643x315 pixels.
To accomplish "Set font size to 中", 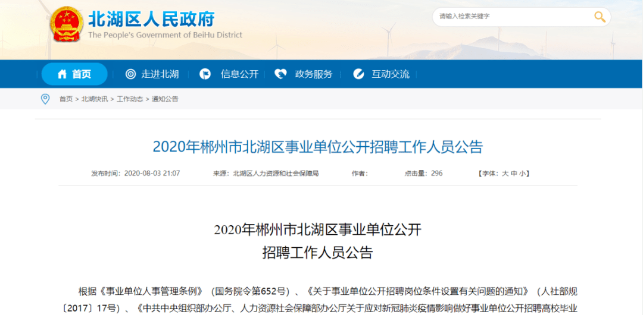I will tap(514, 174).
